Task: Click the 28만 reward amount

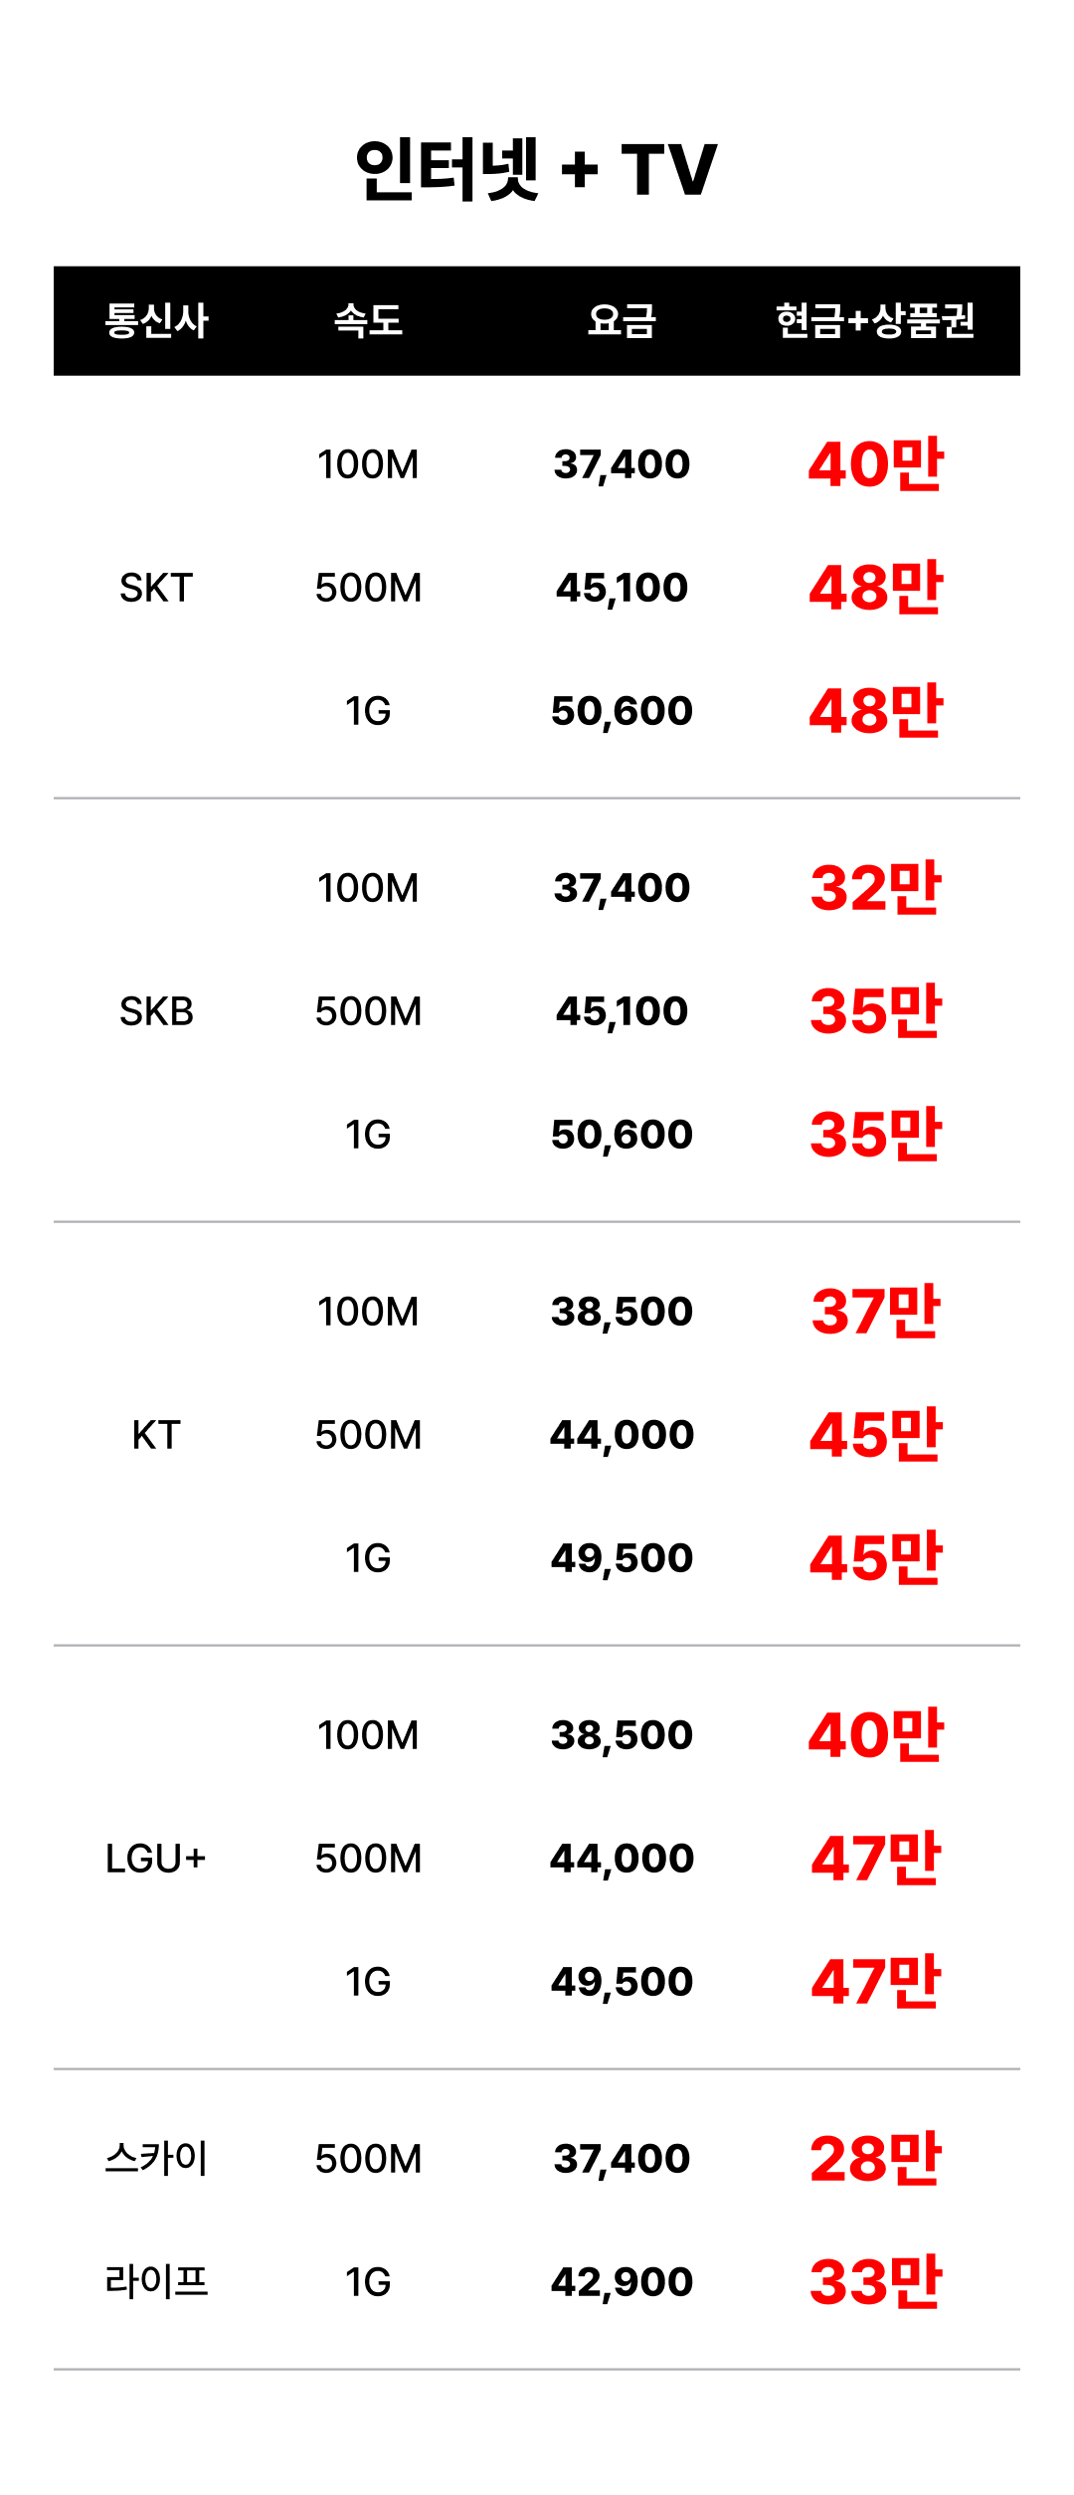Action: [x=875, y=2158]
